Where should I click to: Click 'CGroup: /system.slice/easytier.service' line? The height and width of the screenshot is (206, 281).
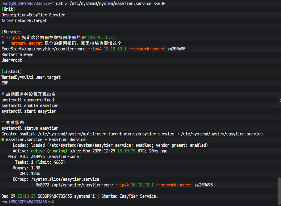(x=56, y=179)
